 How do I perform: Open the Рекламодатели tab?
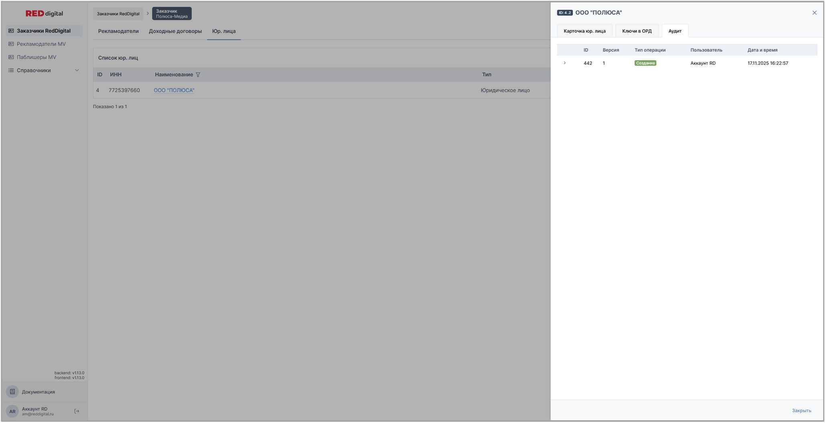pos(118,31)
